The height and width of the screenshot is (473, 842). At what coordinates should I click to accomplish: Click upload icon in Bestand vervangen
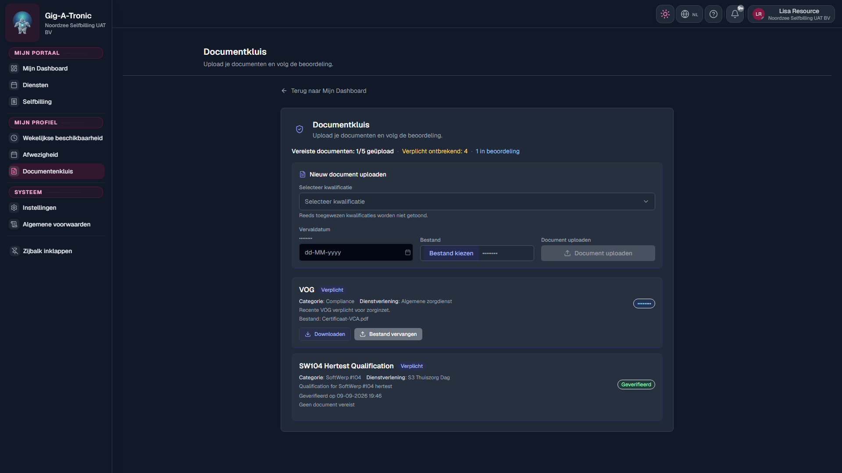pyautogui.click(x=363, y=334)
